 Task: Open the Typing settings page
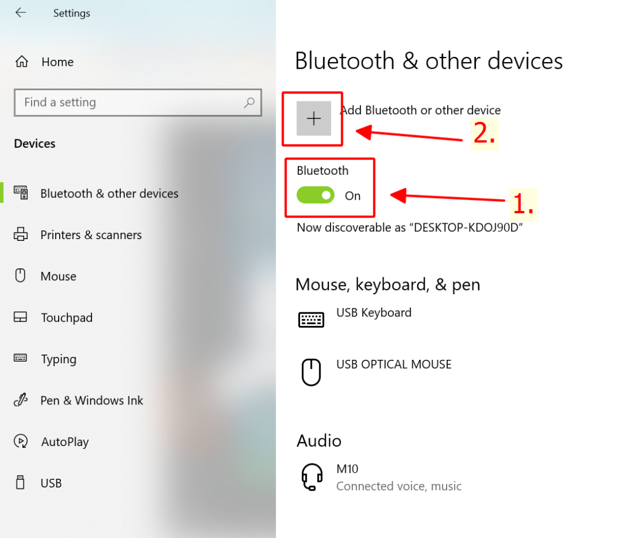(x=59, y=359)
